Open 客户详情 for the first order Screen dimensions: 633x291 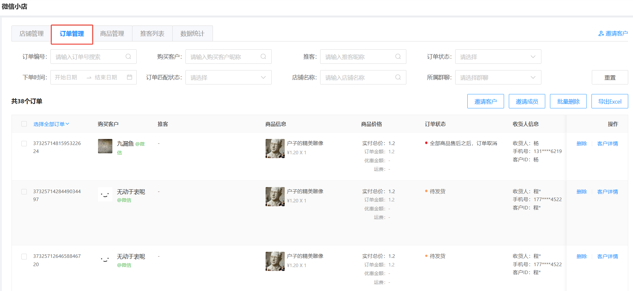click(607, 144)
